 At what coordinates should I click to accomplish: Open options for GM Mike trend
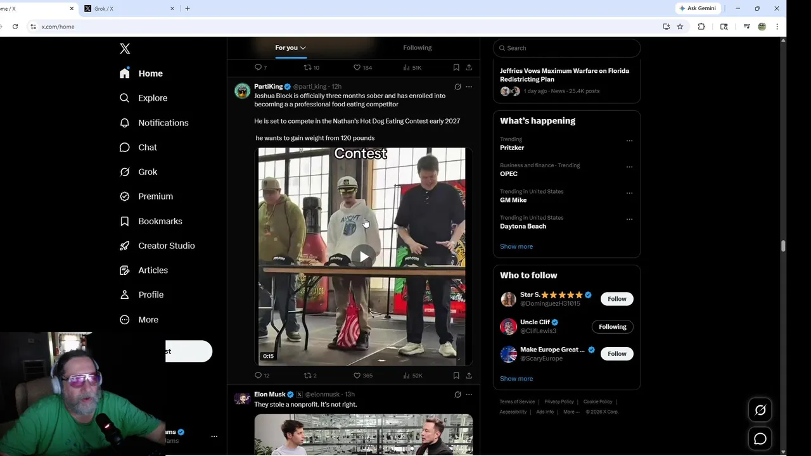coord(629,193)
